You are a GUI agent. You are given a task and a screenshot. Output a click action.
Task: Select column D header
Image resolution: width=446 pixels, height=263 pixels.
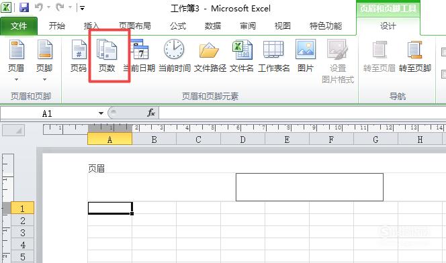coord(242,140)
